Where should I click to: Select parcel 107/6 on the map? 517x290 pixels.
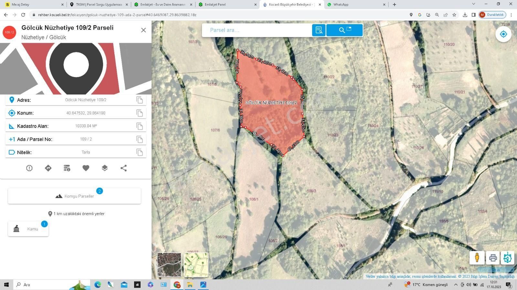click(215, 130)
